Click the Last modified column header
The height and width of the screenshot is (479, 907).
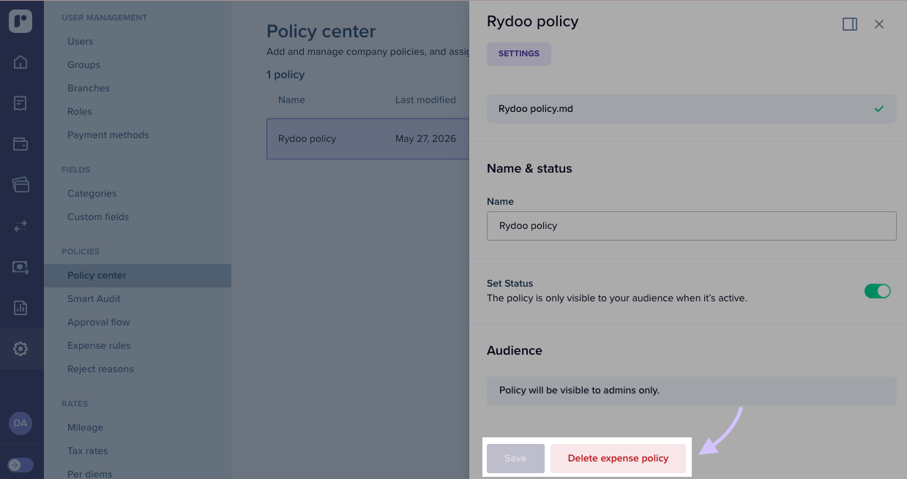(425, 100)
